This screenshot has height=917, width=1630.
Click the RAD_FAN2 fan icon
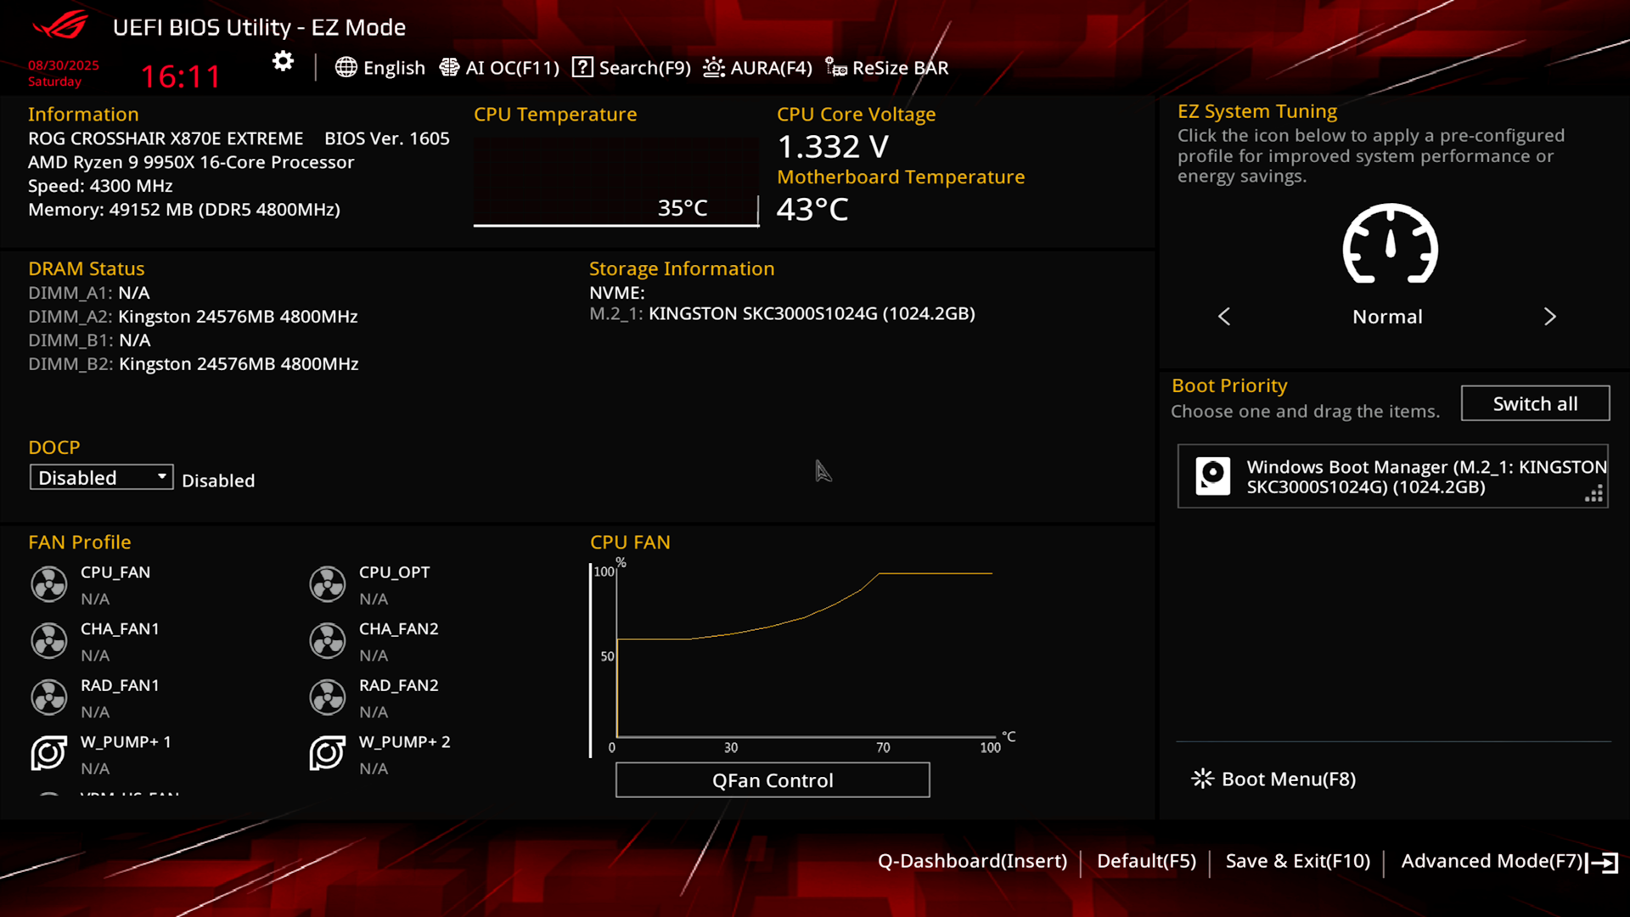(328, 697)
